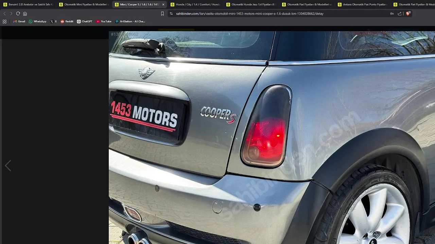Click the Mini Cooper S photo
This screenshot has width=435, height=244.
click(272, 137)
